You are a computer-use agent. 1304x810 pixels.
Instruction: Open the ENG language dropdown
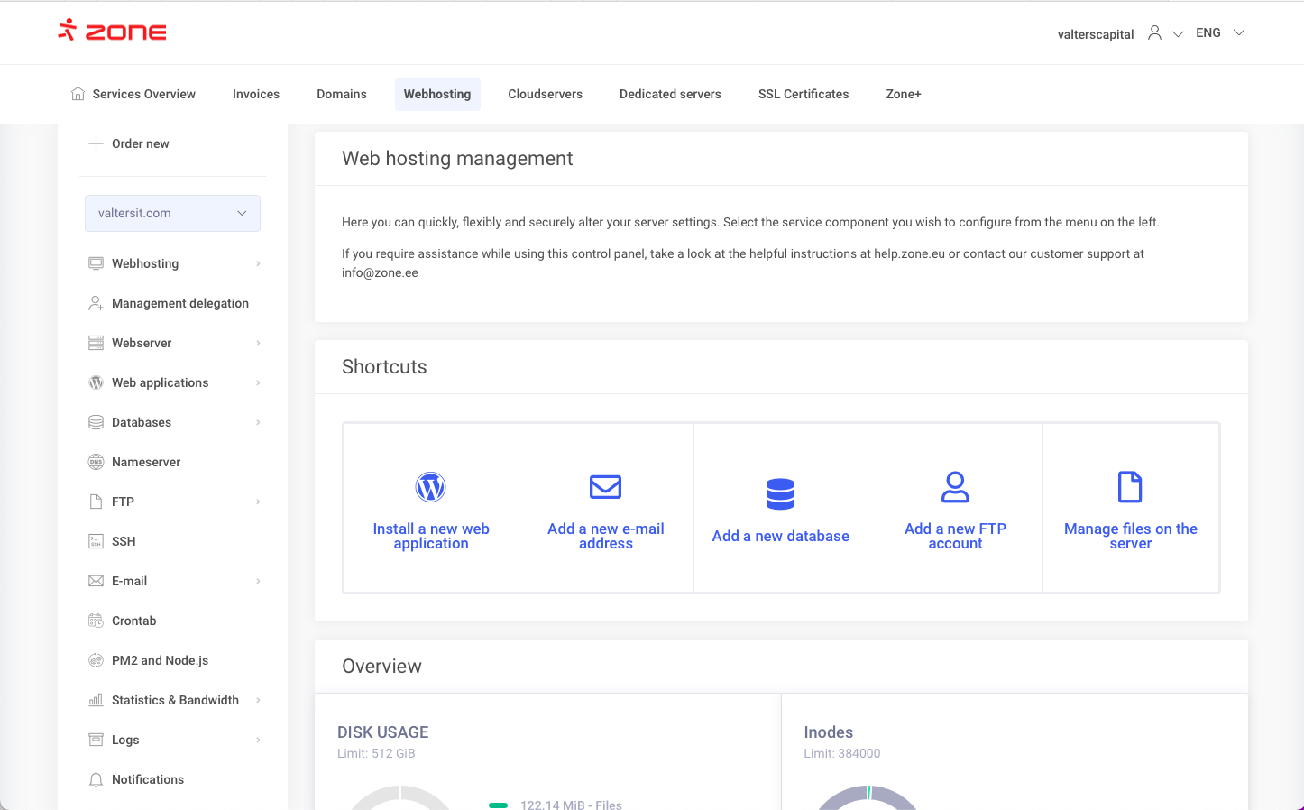coord(1220,32)
